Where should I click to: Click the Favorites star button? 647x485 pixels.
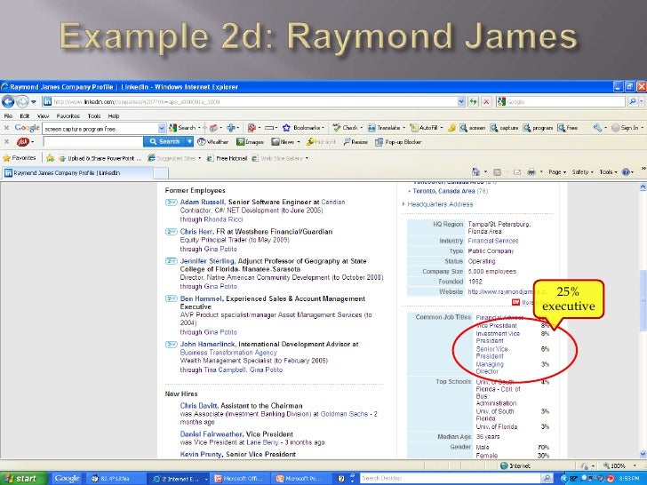tap(20, 158)
